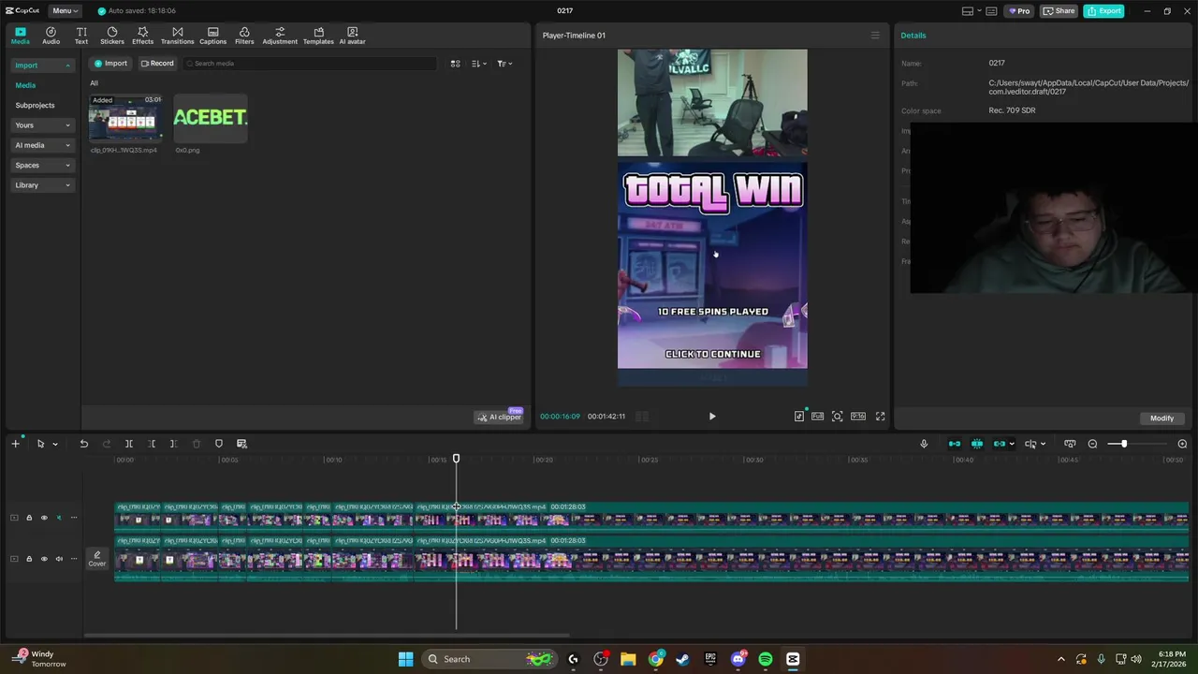
Task: Click the fullscreen preview icon
Action: [x=880, y=417]
